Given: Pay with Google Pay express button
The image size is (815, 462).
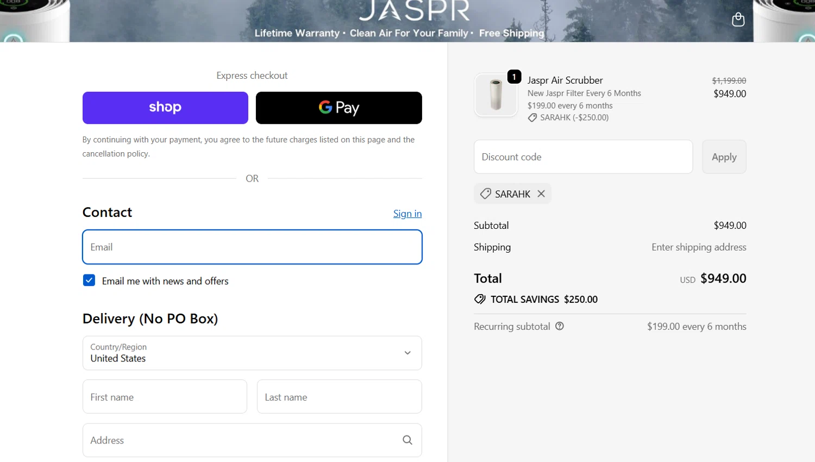Looking at the screenshot, I should click(x=338, y=108).
